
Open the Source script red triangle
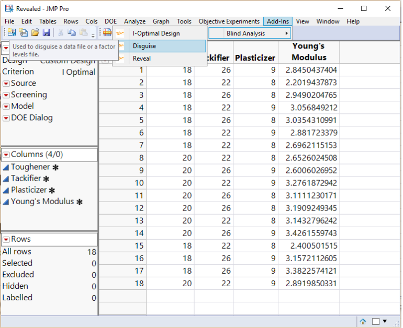(6, 84)
